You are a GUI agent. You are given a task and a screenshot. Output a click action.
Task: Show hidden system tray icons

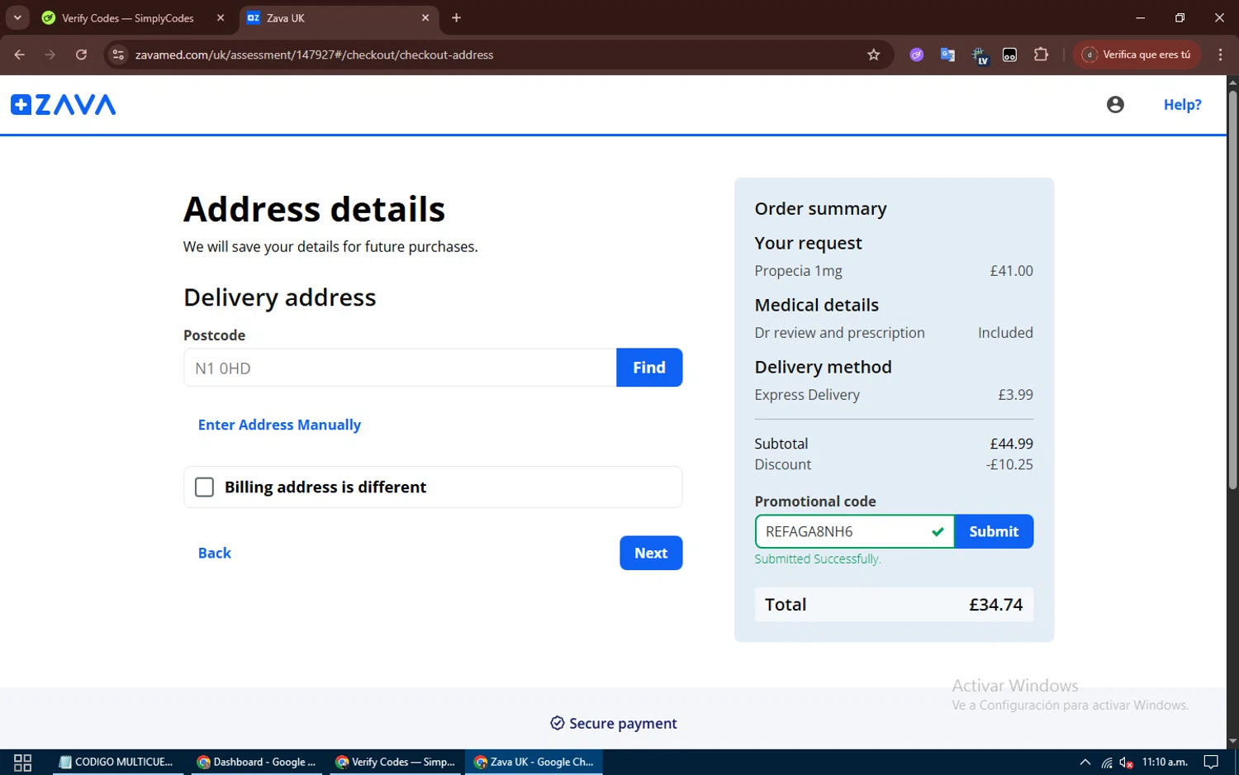1085,762
